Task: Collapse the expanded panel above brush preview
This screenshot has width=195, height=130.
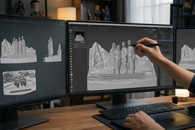Action: coord(79,30)
